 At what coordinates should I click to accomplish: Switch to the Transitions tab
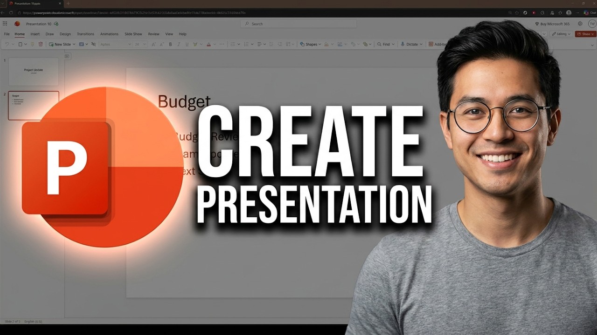pyautogui.click(x=85, y=34)
